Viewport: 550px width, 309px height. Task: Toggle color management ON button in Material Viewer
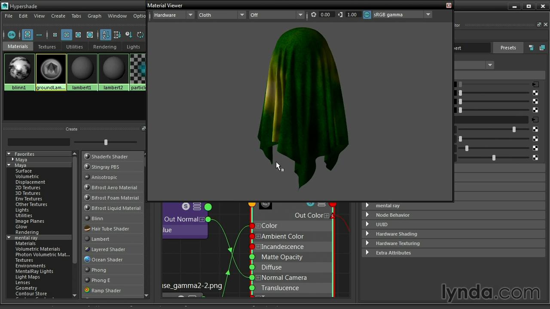coord(367,15)
